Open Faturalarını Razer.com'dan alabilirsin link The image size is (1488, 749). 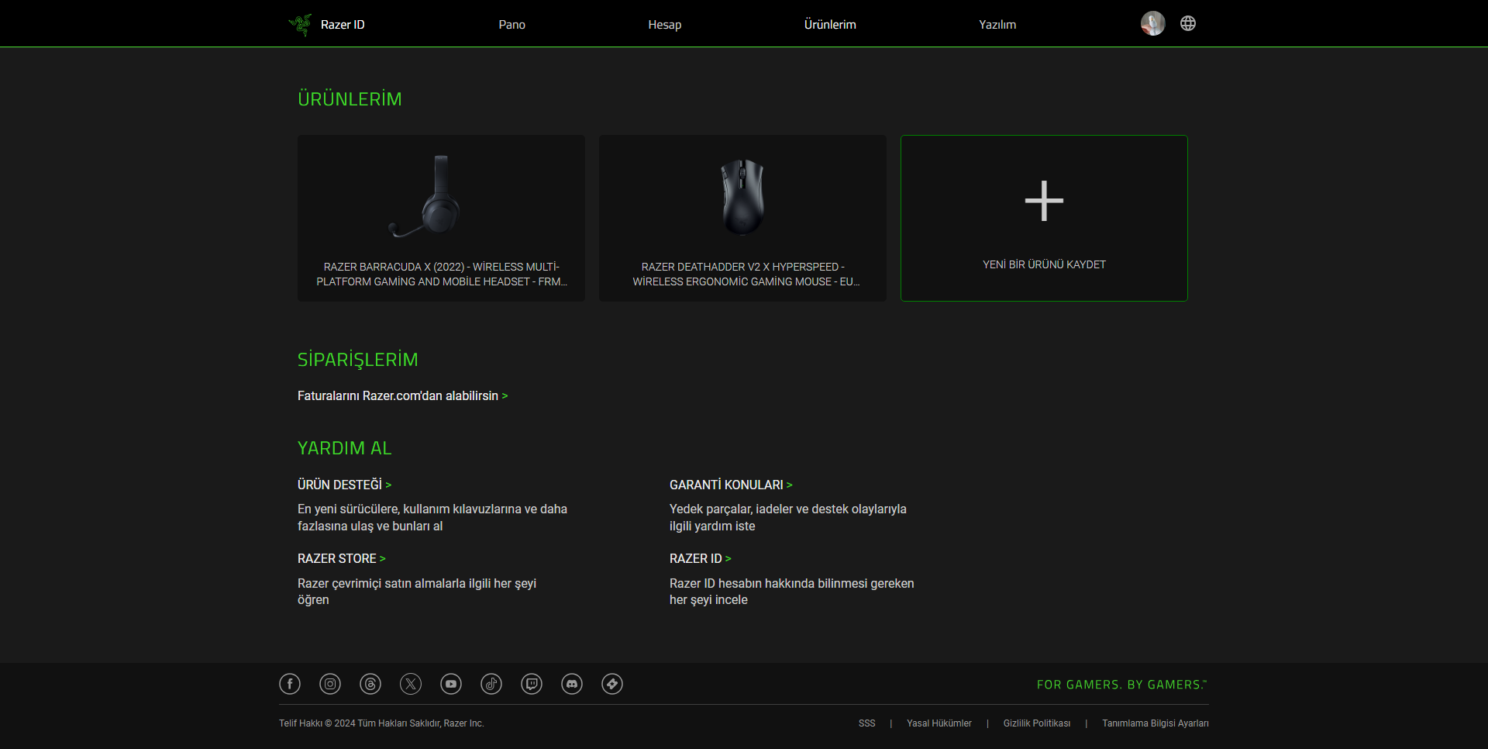[402, 396]
